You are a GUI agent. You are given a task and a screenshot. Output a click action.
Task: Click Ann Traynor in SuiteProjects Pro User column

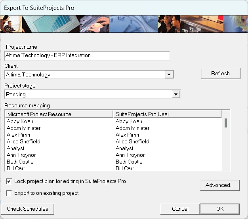[x=130, y=155]
